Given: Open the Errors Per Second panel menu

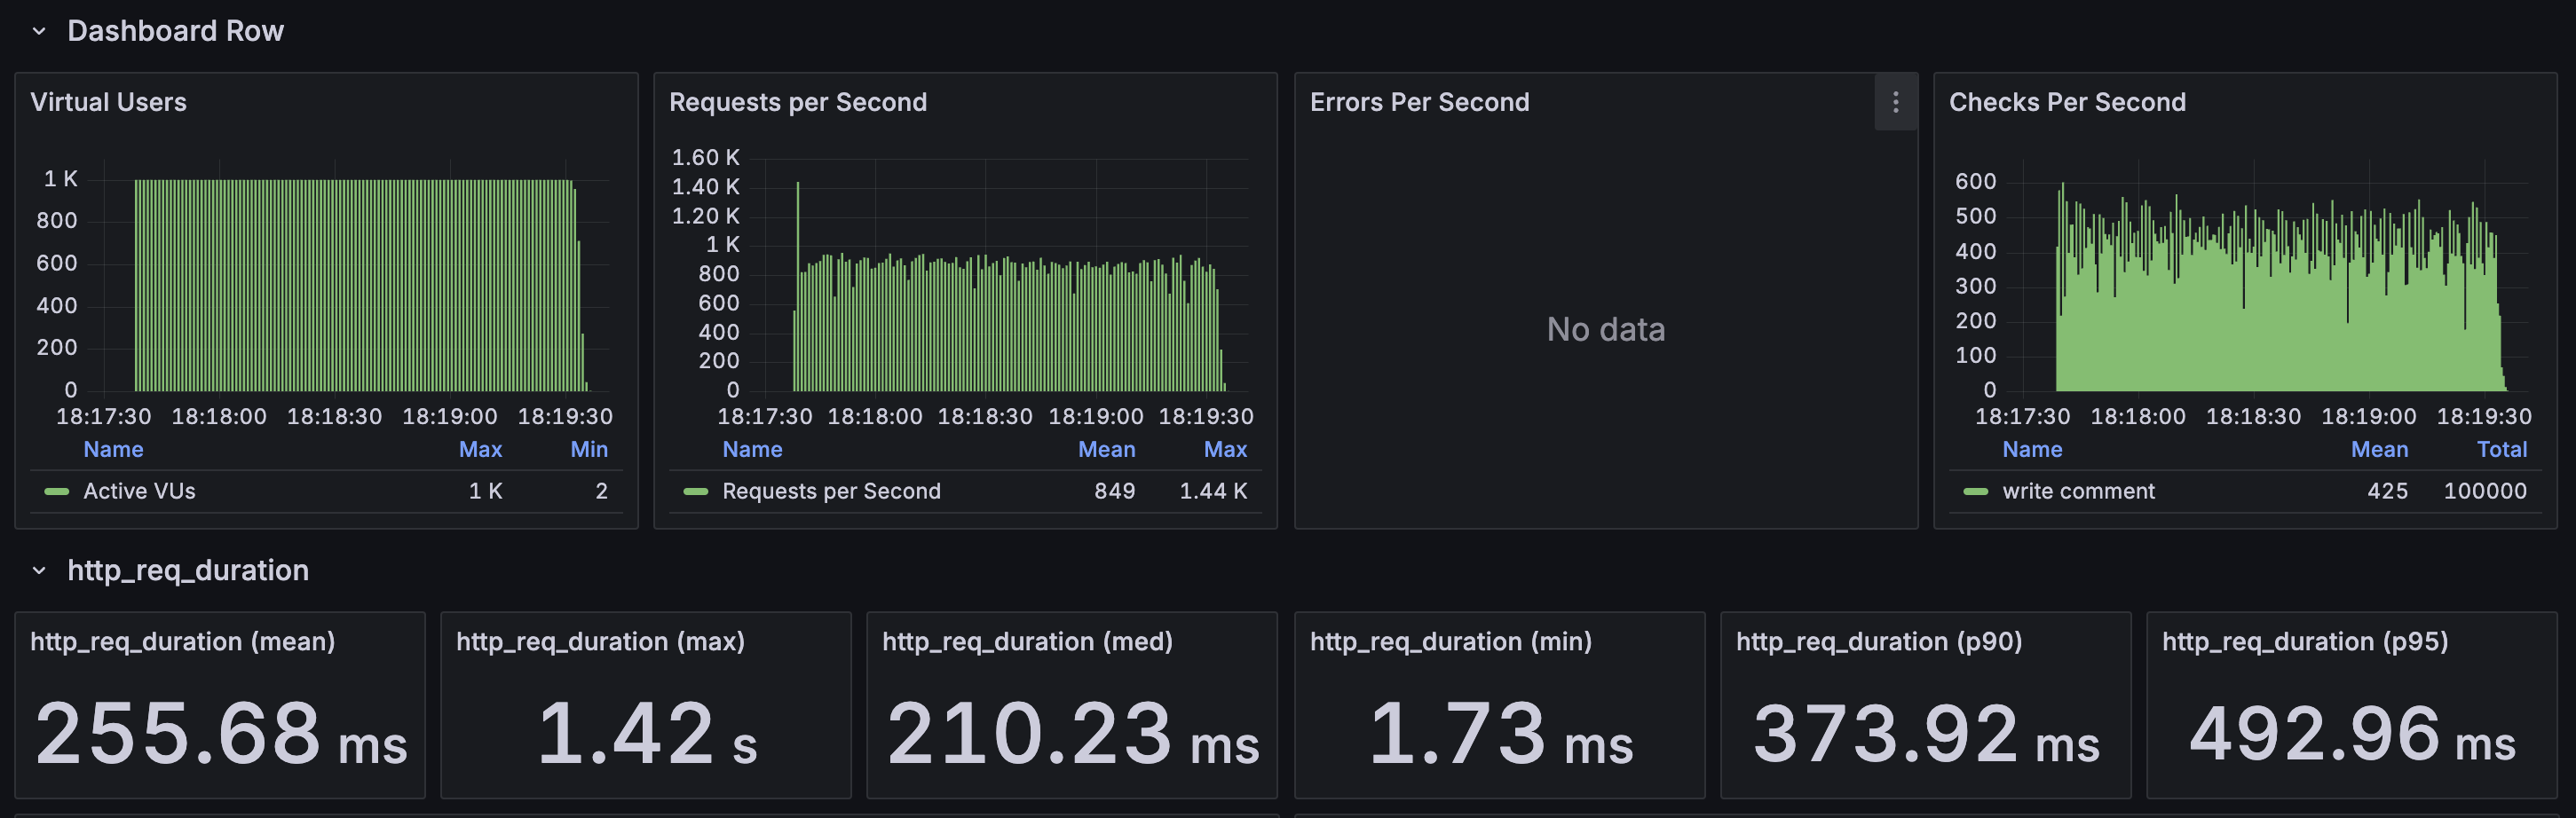Looking at the screenshot, I should (1895, 102).
